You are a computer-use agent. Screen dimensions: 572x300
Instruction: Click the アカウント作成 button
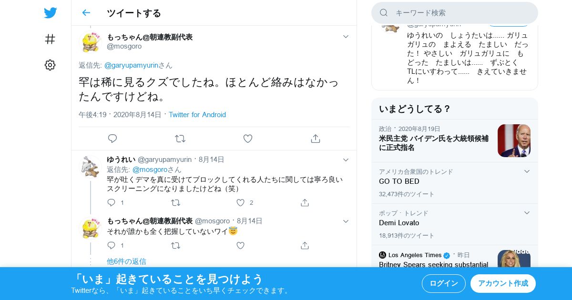503,283
